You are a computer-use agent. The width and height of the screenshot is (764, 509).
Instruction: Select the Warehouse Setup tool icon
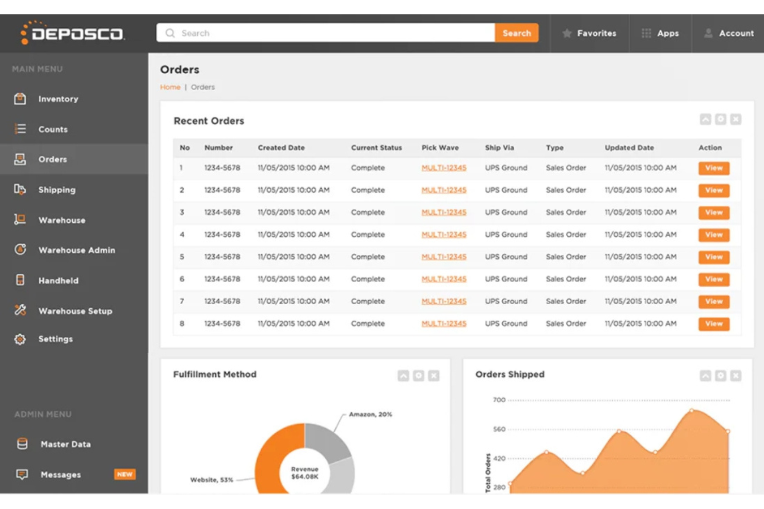click(x=20, y=311)
